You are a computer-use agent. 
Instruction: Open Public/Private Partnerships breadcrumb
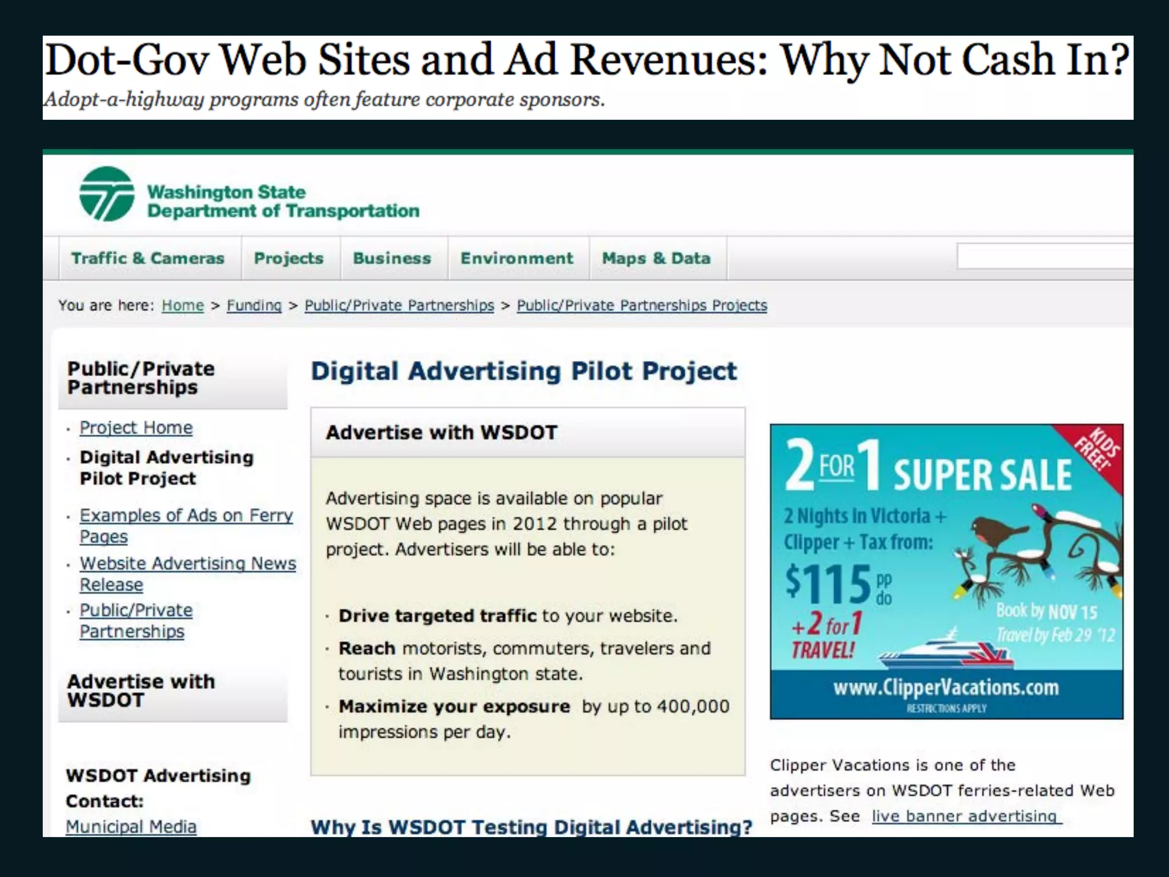point(399,305)
